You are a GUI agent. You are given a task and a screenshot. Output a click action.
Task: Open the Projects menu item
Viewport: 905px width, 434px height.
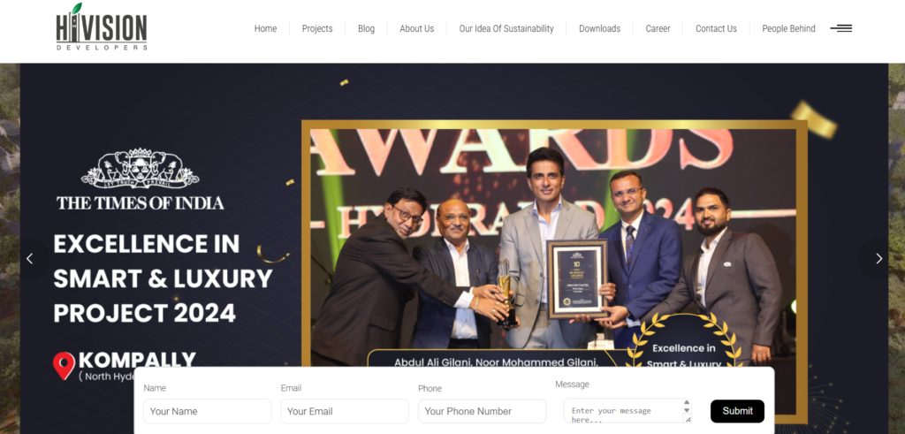317,28
